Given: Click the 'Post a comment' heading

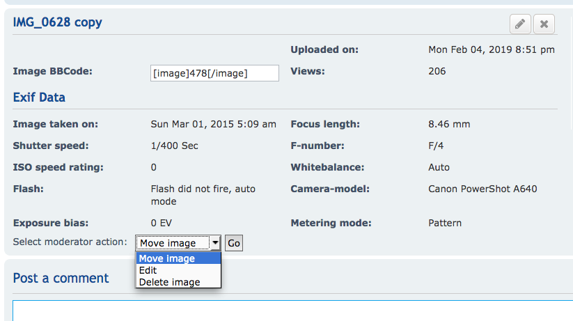Looking at the screenshot, I should point(61,278).
